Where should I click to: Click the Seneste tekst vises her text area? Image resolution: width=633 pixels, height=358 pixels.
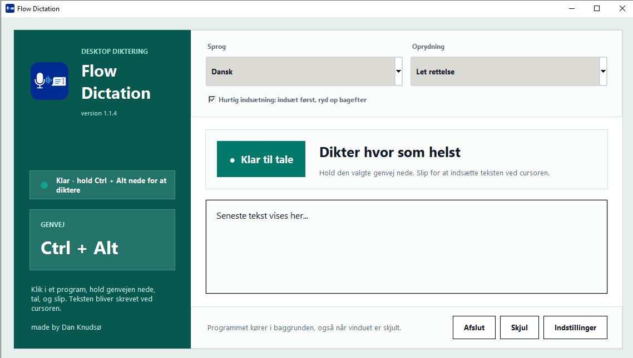click(407, 247)
